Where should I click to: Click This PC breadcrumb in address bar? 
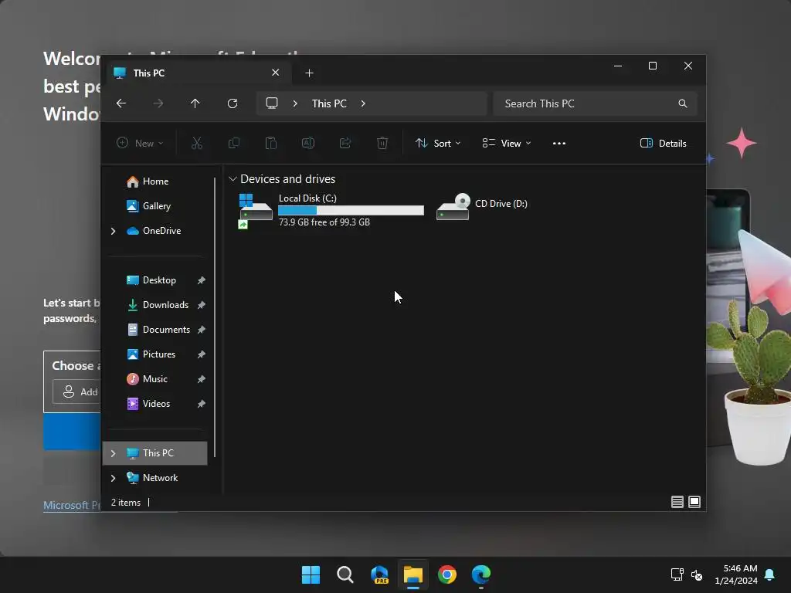pos(329,103)
